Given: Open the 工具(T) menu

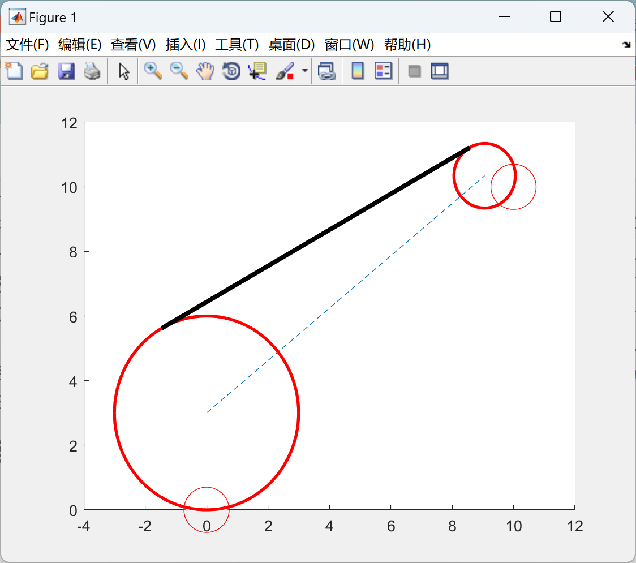Looking at the screenshot, I should (x=237, y=45).
